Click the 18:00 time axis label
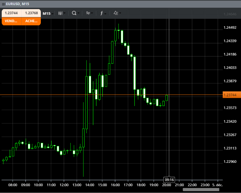Viewport: 241px width, 193px height. click(x=141, y=185)
